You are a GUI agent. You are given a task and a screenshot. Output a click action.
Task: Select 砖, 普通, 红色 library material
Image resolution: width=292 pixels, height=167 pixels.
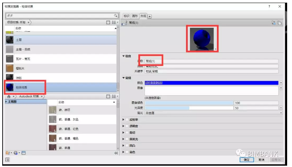coord(82,129)
